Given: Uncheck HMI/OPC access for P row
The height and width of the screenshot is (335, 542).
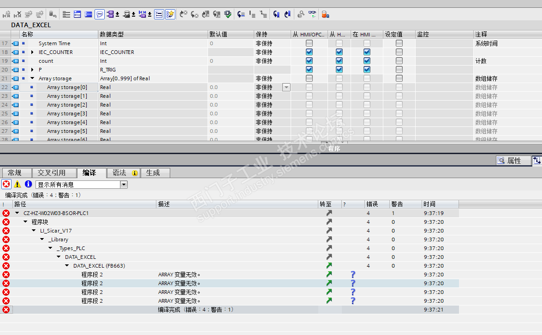Looking at the screenshot, I should pos(310,70).
